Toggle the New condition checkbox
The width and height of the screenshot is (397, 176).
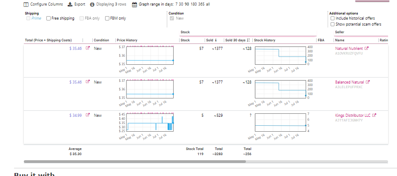click(172, 18)
